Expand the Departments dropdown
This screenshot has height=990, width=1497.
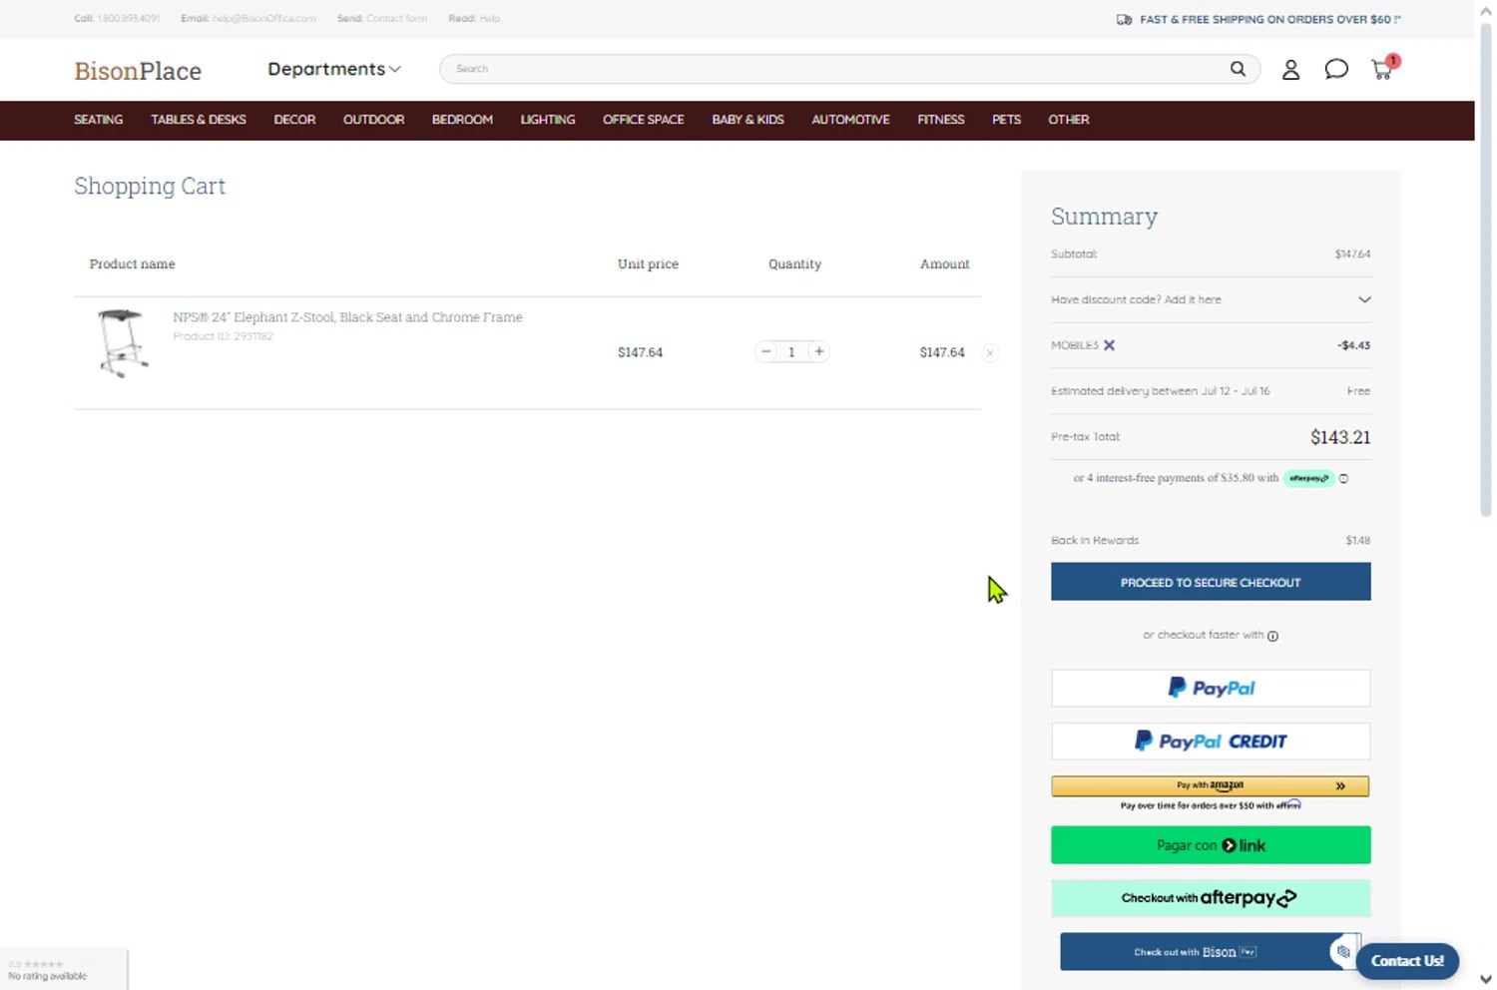click(x=334, y=69)
